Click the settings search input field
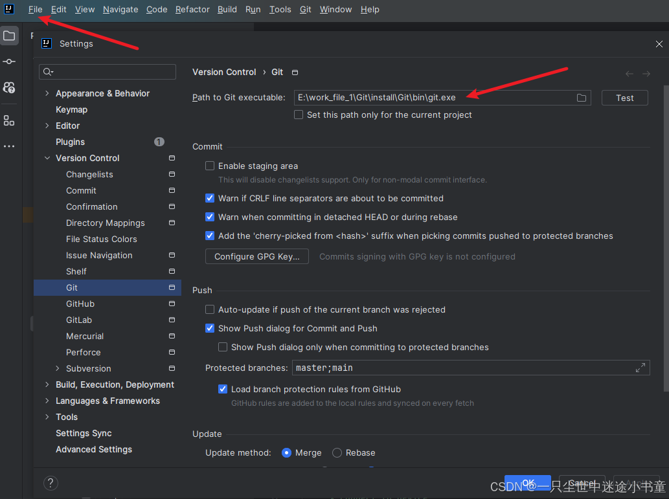Viewport: 669px width, 499px height. (108, 72)
